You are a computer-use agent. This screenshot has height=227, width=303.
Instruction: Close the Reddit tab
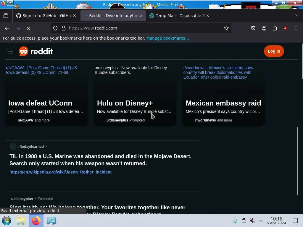click(141, 16)
